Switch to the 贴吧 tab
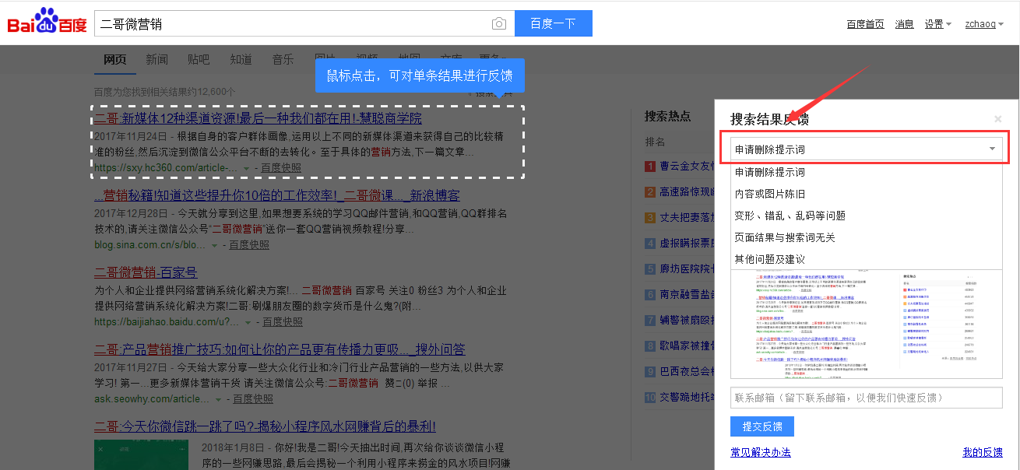The width and height of the screenshot is (1020, 470). 199,59
